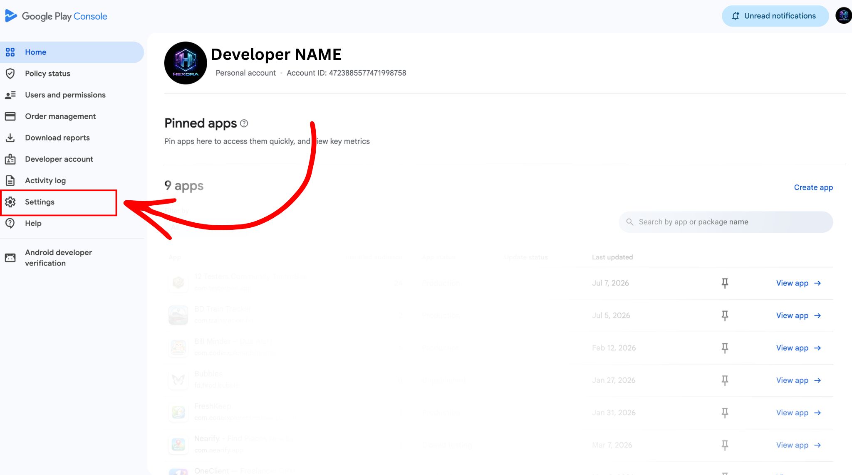The height and width of the screenshot is (475, 852).
Task: Open View app in the Jan 27, 2026 row
Action: (x=798, y=380)
